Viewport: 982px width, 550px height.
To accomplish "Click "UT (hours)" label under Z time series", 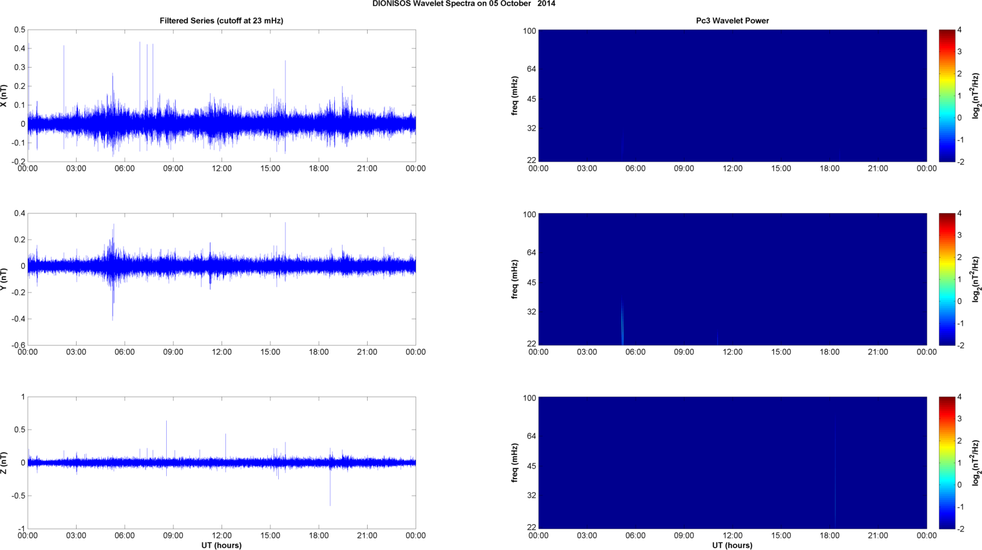I will 222,545.
